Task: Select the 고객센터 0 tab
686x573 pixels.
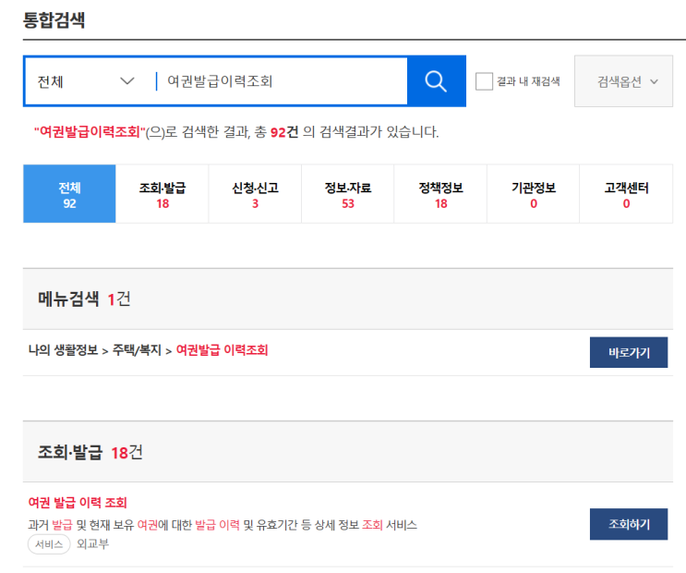Action: [626, 194]
